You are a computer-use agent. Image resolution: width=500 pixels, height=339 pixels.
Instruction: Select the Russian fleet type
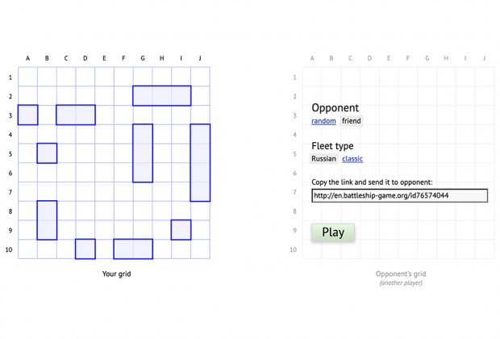(x=323, y=159)
